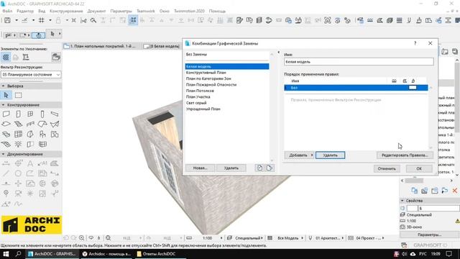Open Фильтр Реконструкции dropdown

pyautogui.click(x=31, y=75)
